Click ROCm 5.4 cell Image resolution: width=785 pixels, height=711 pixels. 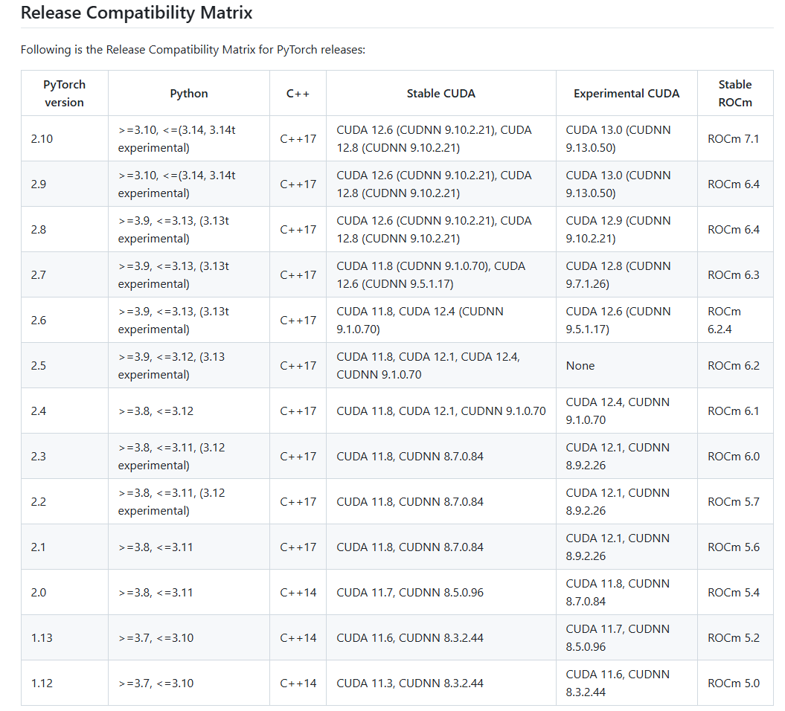[x=735, y=593]
